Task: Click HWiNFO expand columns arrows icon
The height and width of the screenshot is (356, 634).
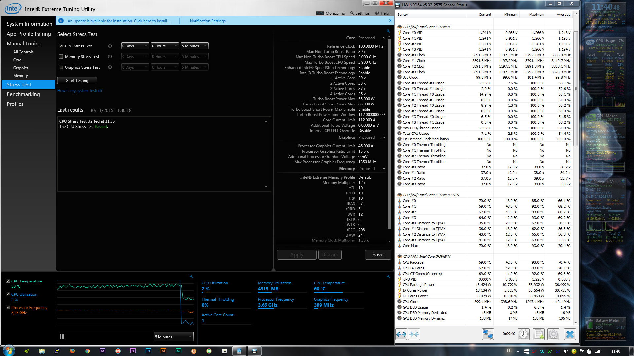Action: click(401, 334)
